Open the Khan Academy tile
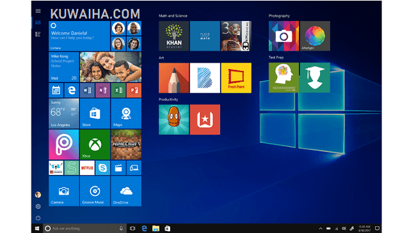Viewport: 416px width, 233px height. (x=174, y=36)
